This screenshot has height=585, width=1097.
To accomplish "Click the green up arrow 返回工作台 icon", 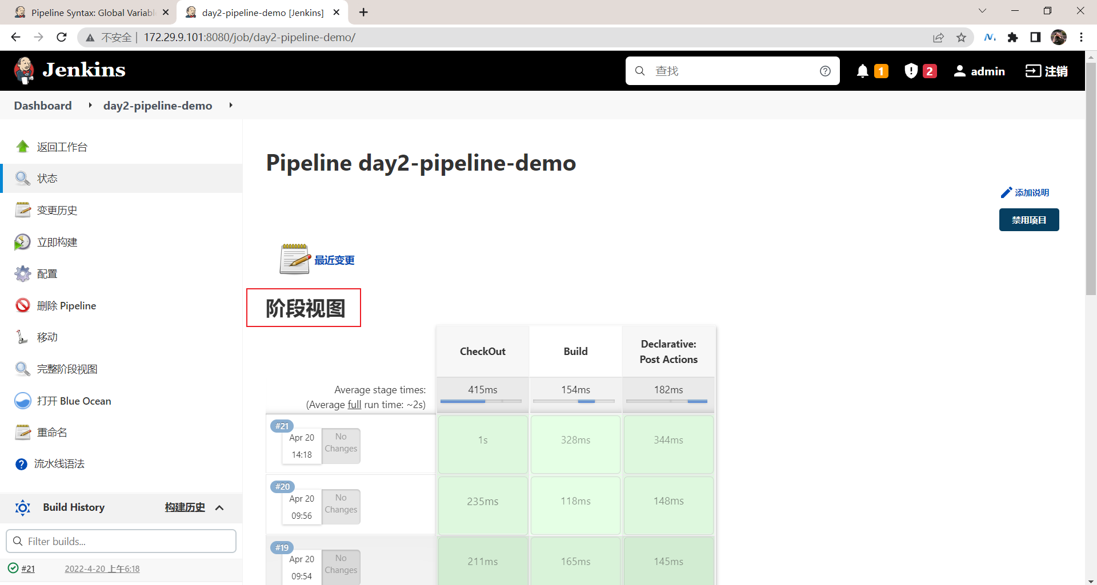I will tap(23, 147).
